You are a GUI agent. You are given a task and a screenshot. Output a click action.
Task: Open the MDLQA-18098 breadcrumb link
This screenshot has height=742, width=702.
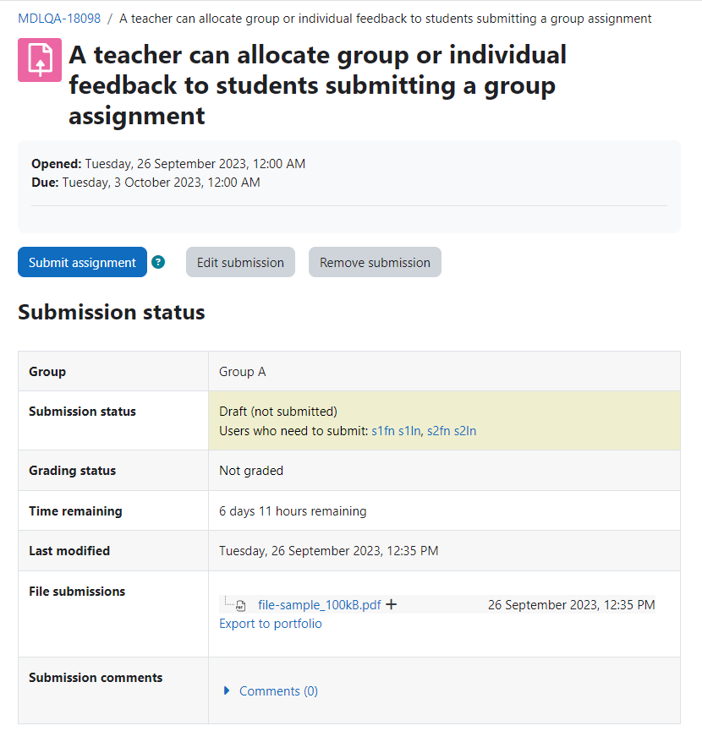[59, 19]
